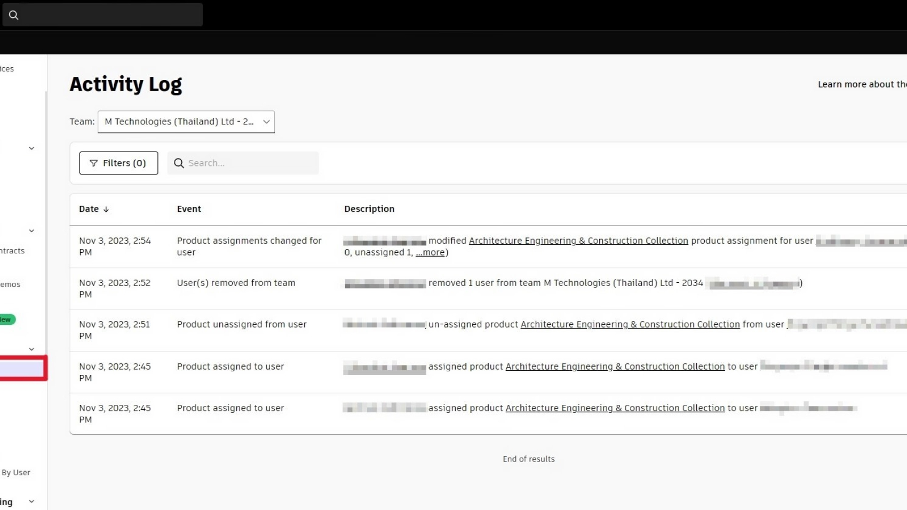Open the Team dropdown showing M Technologies (Thailand) Ltd
907x510 pixels.
point(186,122)
